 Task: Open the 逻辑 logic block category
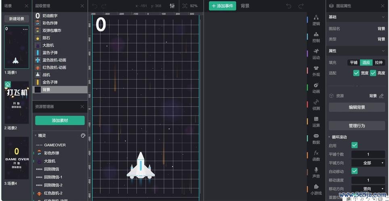point(316,20)
